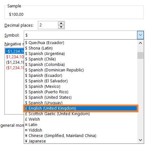
Task: Decrease decimal places with down spinner arrow
Action: (x=61, y=27)
